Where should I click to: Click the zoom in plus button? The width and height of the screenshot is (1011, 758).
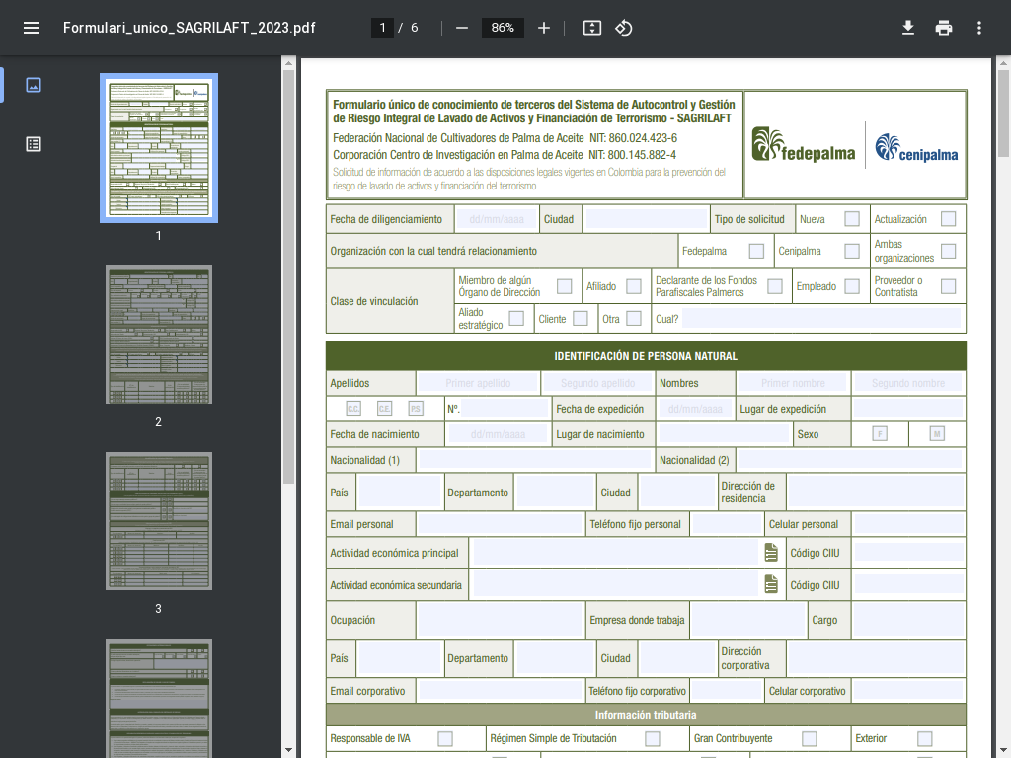pyautogui.click(x=543, y=28)
